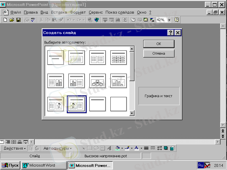
Task: Open the Показ слайдов menu
Action: pos(120,12)
